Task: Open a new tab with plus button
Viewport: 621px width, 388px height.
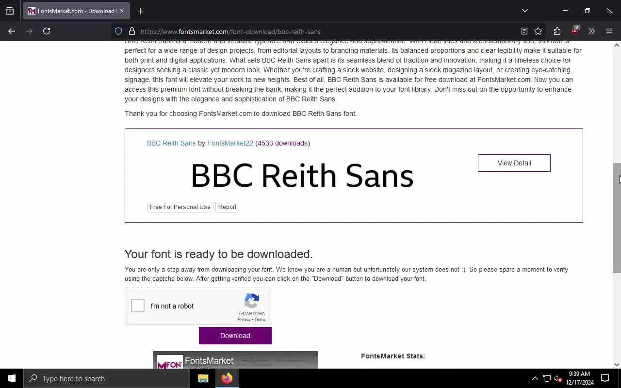Action: [140, 11]
